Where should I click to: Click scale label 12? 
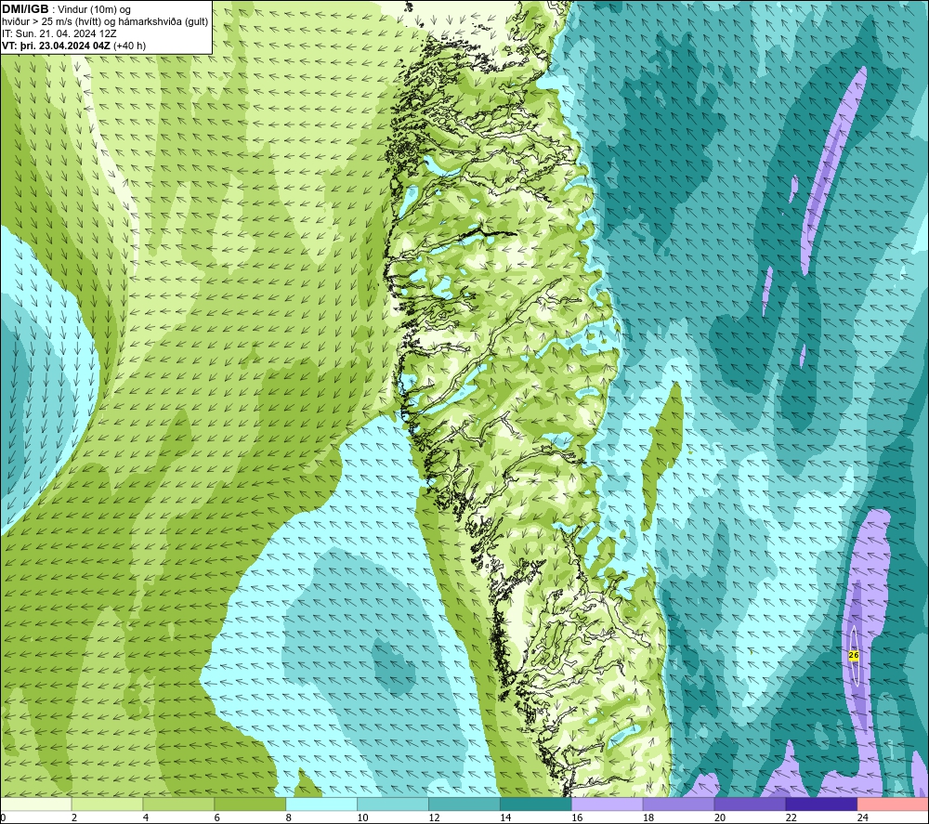(434, 817)
